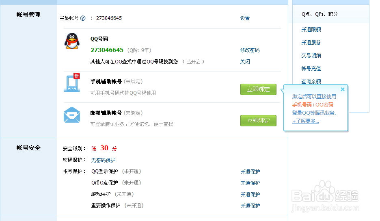
Task: Click the 游戏保护 label
Action: pyautogui.click(x=101, y=194)
